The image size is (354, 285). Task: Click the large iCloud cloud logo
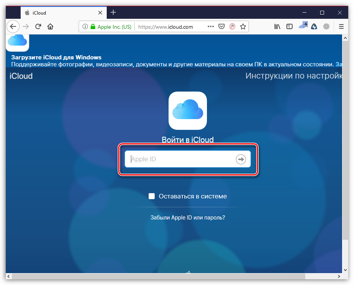(x=188, y=111)
